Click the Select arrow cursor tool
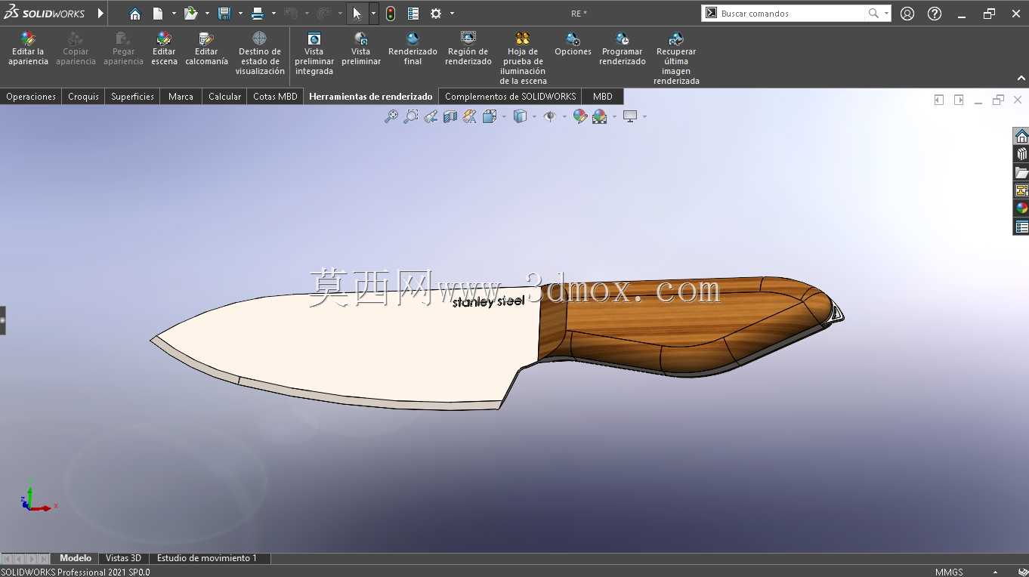 pos(357,14)
